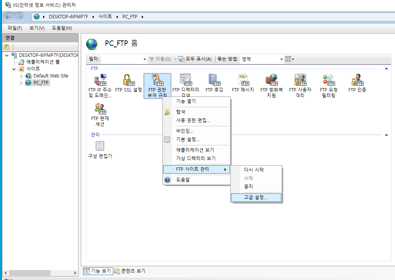Screen dimensions: 395x280
Task: Choose 사용 권한 편집... menu item
Action: 196,120
